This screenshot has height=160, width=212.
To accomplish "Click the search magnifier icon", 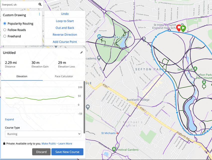I will (x=40, y=4).
